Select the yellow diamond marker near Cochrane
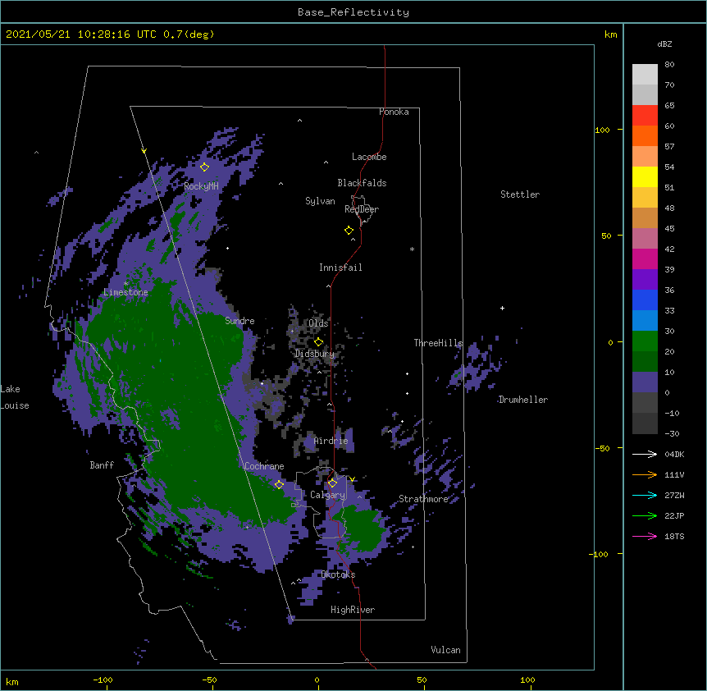Image resolution: width=707 pixels, height=691 pixels. 279,484
